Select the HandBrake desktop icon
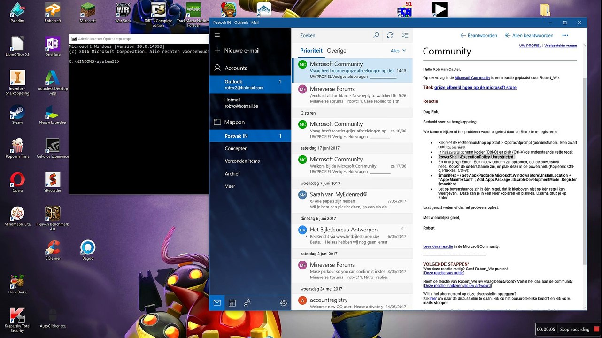602x338 pixels. [17, 284]
